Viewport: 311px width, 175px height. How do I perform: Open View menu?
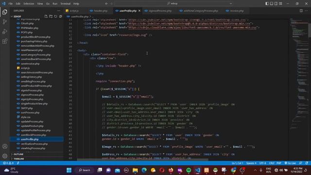coord(40,3)
